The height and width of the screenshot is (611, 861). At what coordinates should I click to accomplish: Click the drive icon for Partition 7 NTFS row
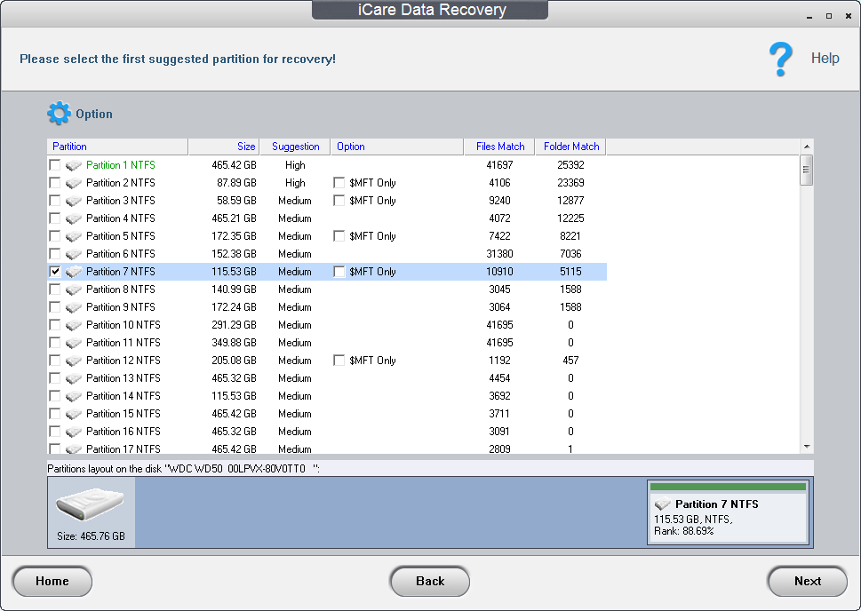[x=74, y=272]
